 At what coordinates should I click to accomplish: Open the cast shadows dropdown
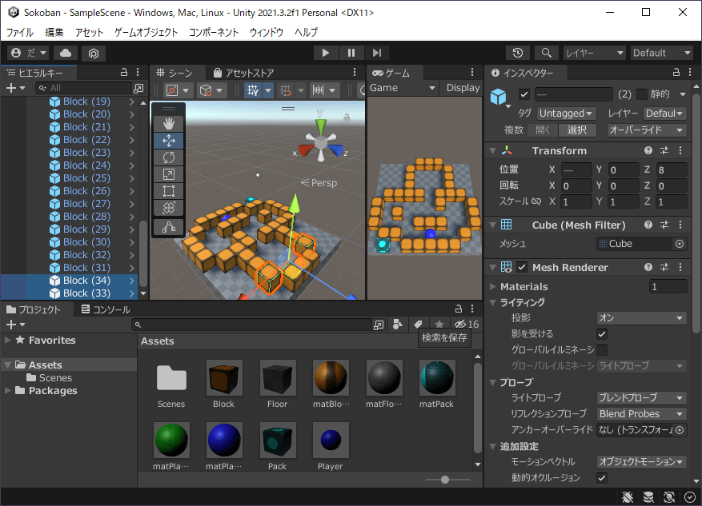[641, 318]
